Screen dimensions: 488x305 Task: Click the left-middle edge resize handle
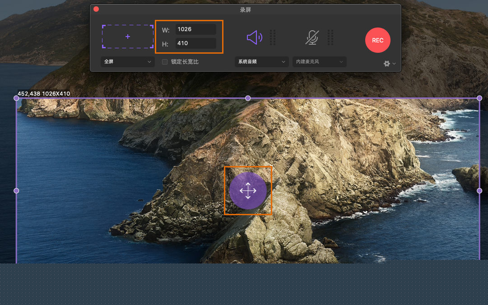pyautogui.click(x=17, y=191)
